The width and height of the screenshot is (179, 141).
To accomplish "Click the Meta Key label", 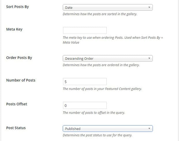I will [14, 29].
